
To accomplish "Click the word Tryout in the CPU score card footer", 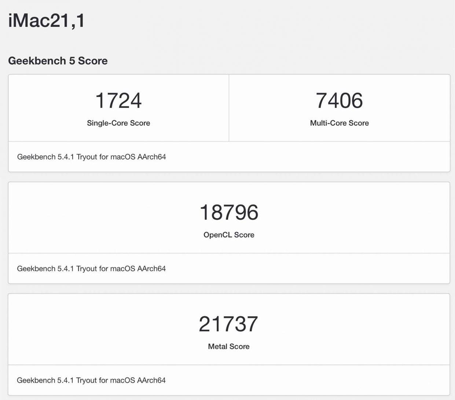I will pyautogui.click(x=87, y=157).
